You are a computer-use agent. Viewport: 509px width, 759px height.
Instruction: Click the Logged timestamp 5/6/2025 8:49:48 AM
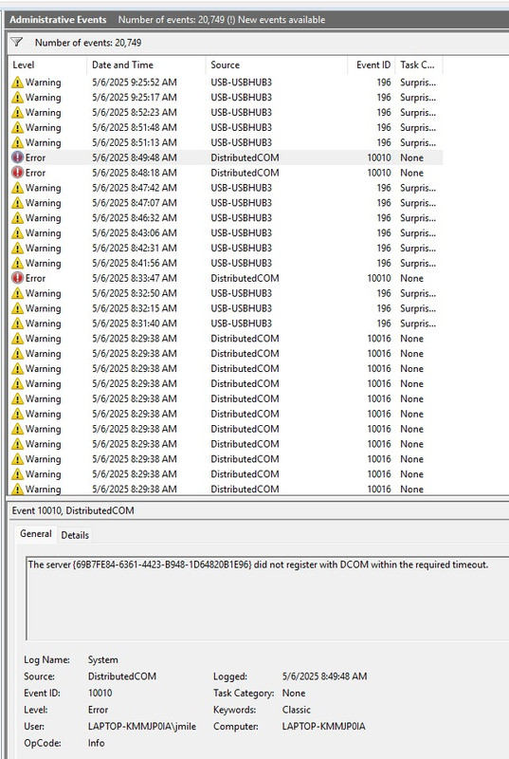324,676
